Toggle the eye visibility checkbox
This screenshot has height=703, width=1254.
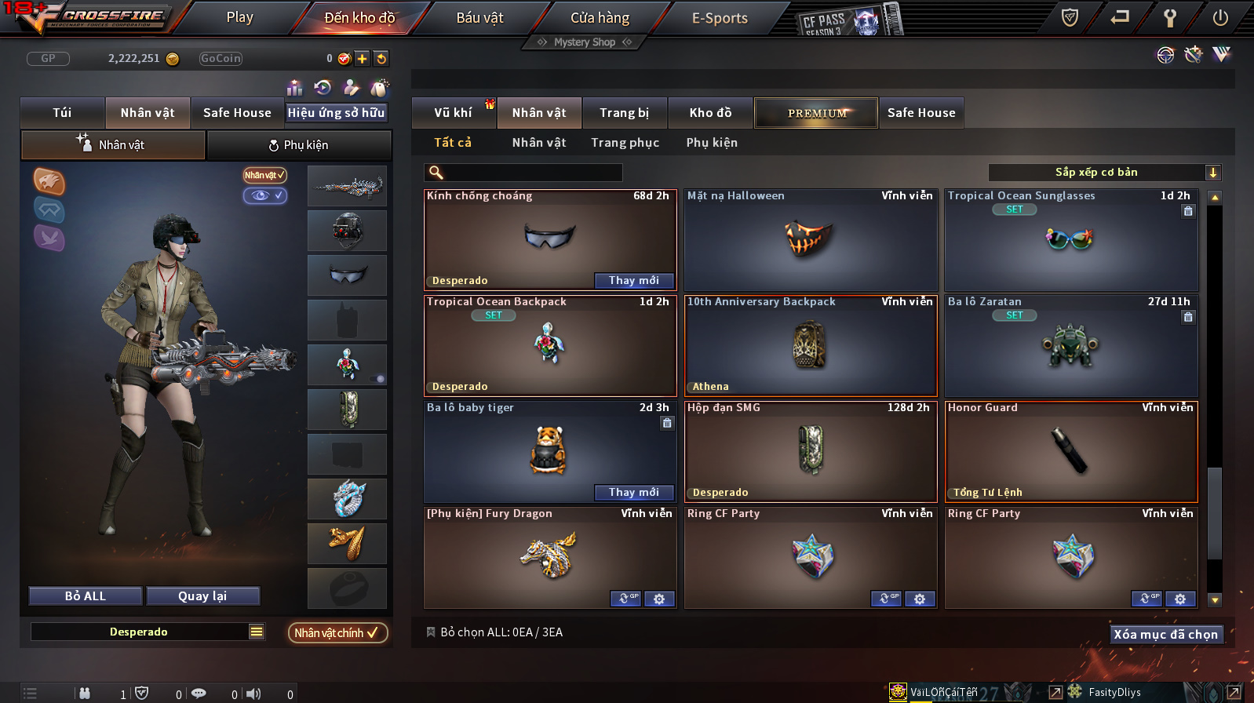tap(265, 195)
